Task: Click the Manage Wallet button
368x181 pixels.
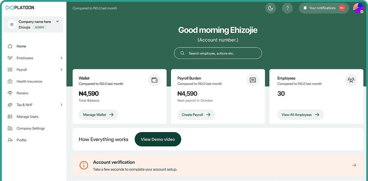Action: 98,115
